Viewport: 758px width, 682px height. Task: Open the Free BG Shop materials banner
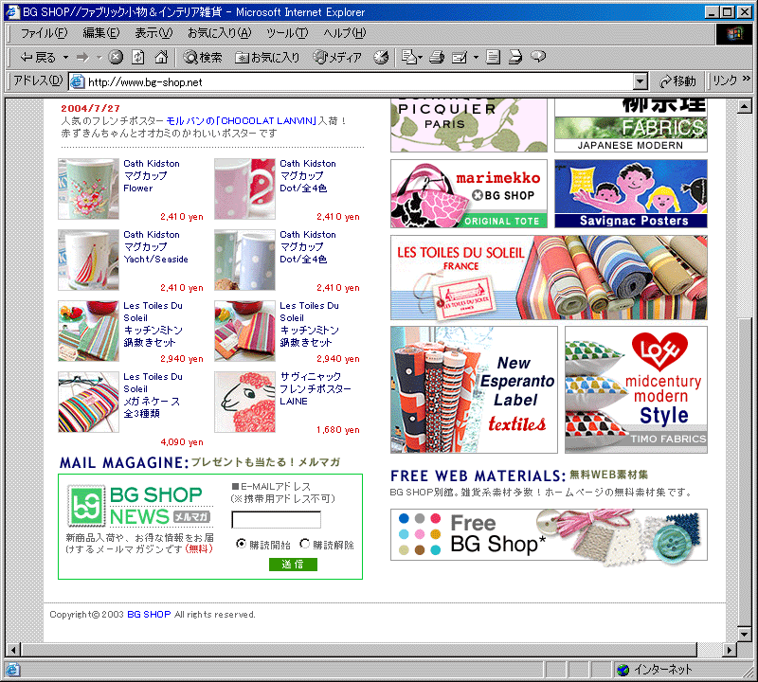pos(549,534)
